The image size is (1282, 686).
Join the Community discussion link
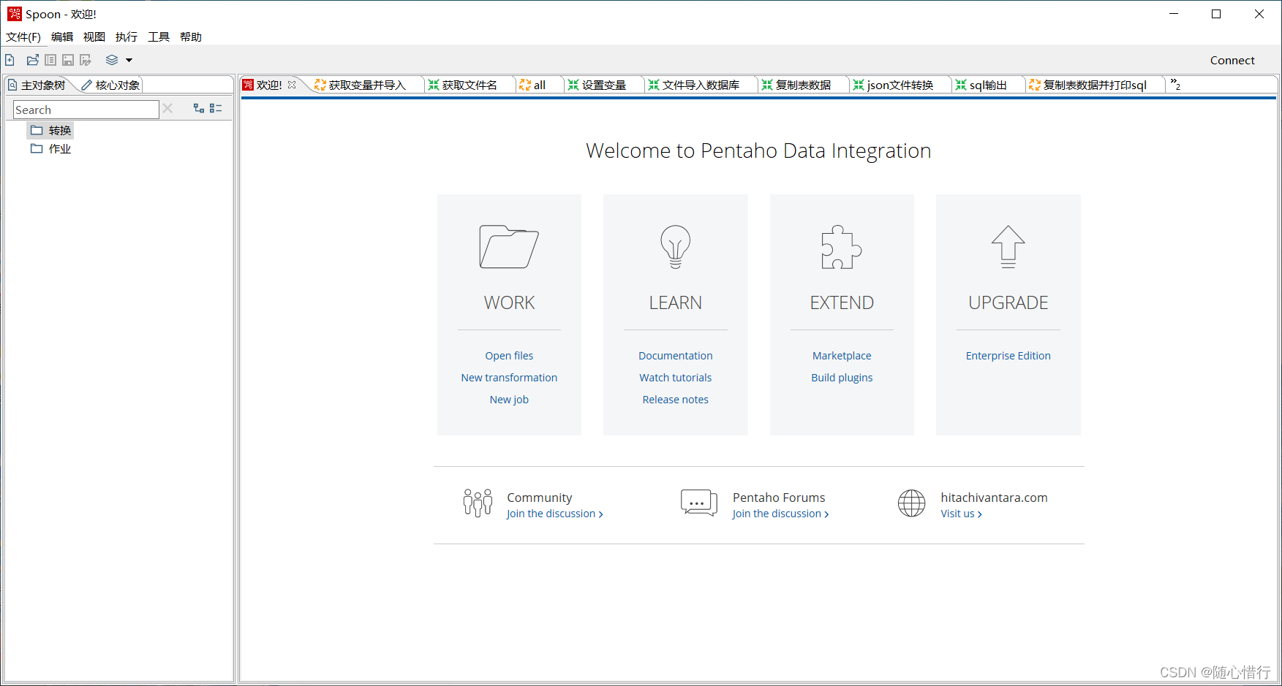click(555, 514)
